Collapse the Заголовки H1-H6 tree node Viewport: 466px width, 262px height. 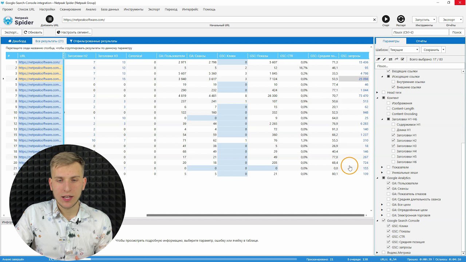(382, 119)
